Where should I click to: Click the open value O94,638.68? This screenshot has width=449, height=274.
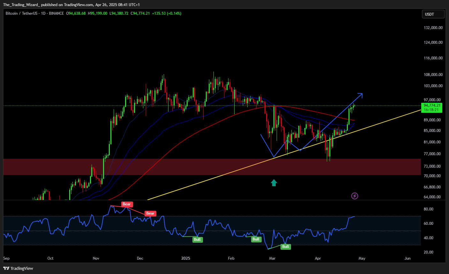(x=76, y=13)
